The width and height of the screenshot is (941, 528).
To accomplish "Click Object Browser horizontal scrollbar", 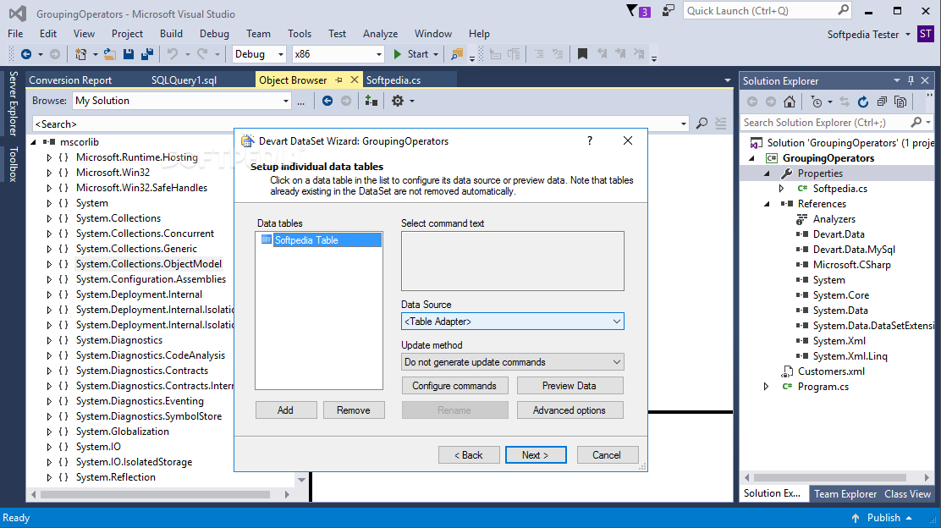I will 155,494.
